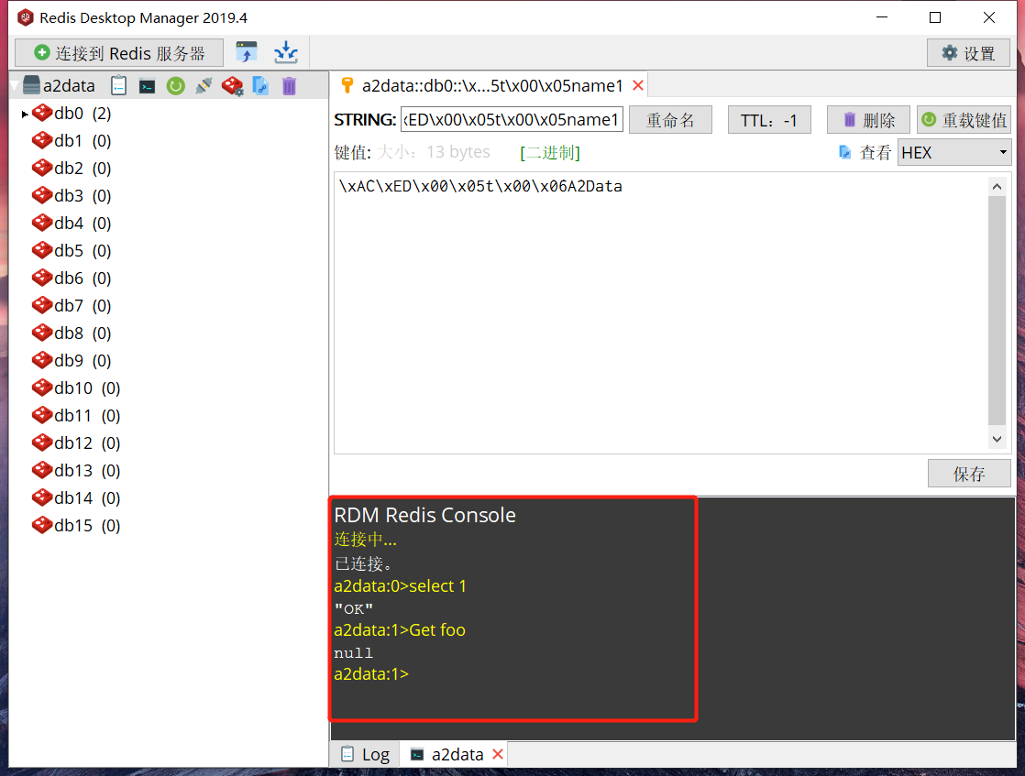Connect to Redis server button

[x=119, y=53]
